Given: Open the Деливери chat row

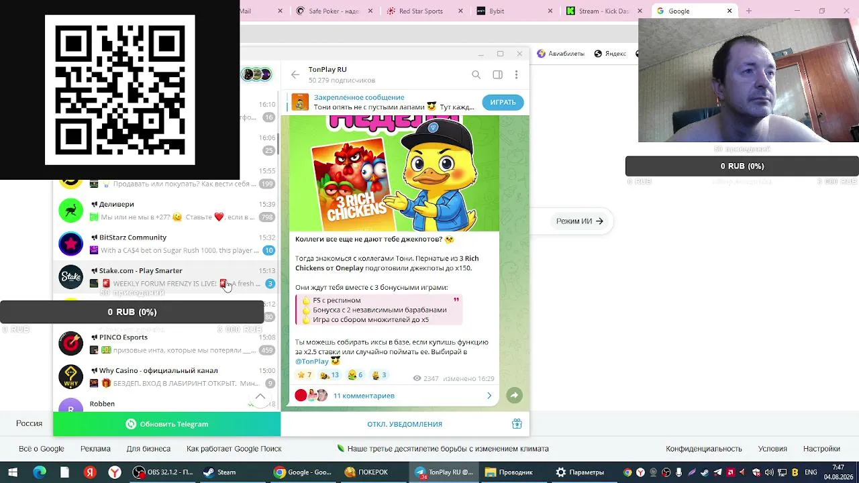Looking at the screenshot, I should pos(167,211).
